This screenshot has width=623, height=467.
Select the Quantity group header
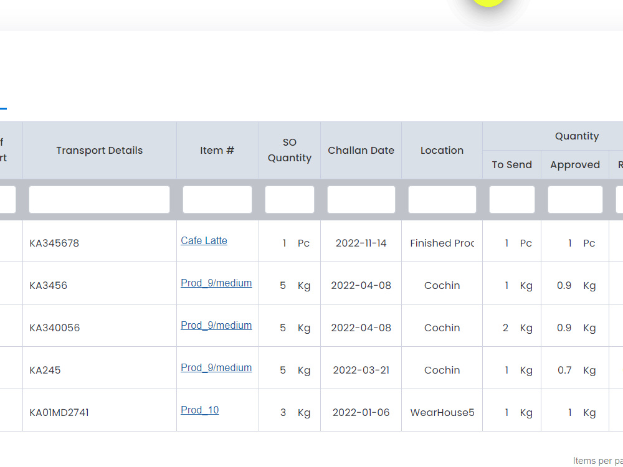pyautogui.click(x=577, y=136)
